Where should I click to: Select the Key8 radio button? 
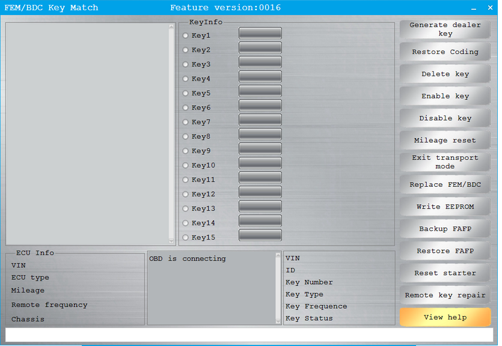tap(185, 136)
